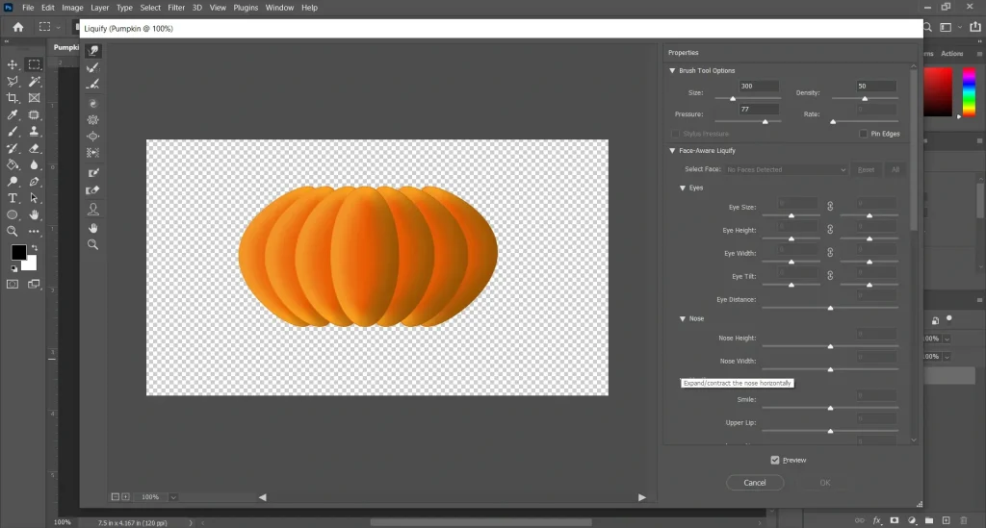Open the Layer menu
Image resolution: width=986 pixels, height=528 pixels.
pos(99,8)
